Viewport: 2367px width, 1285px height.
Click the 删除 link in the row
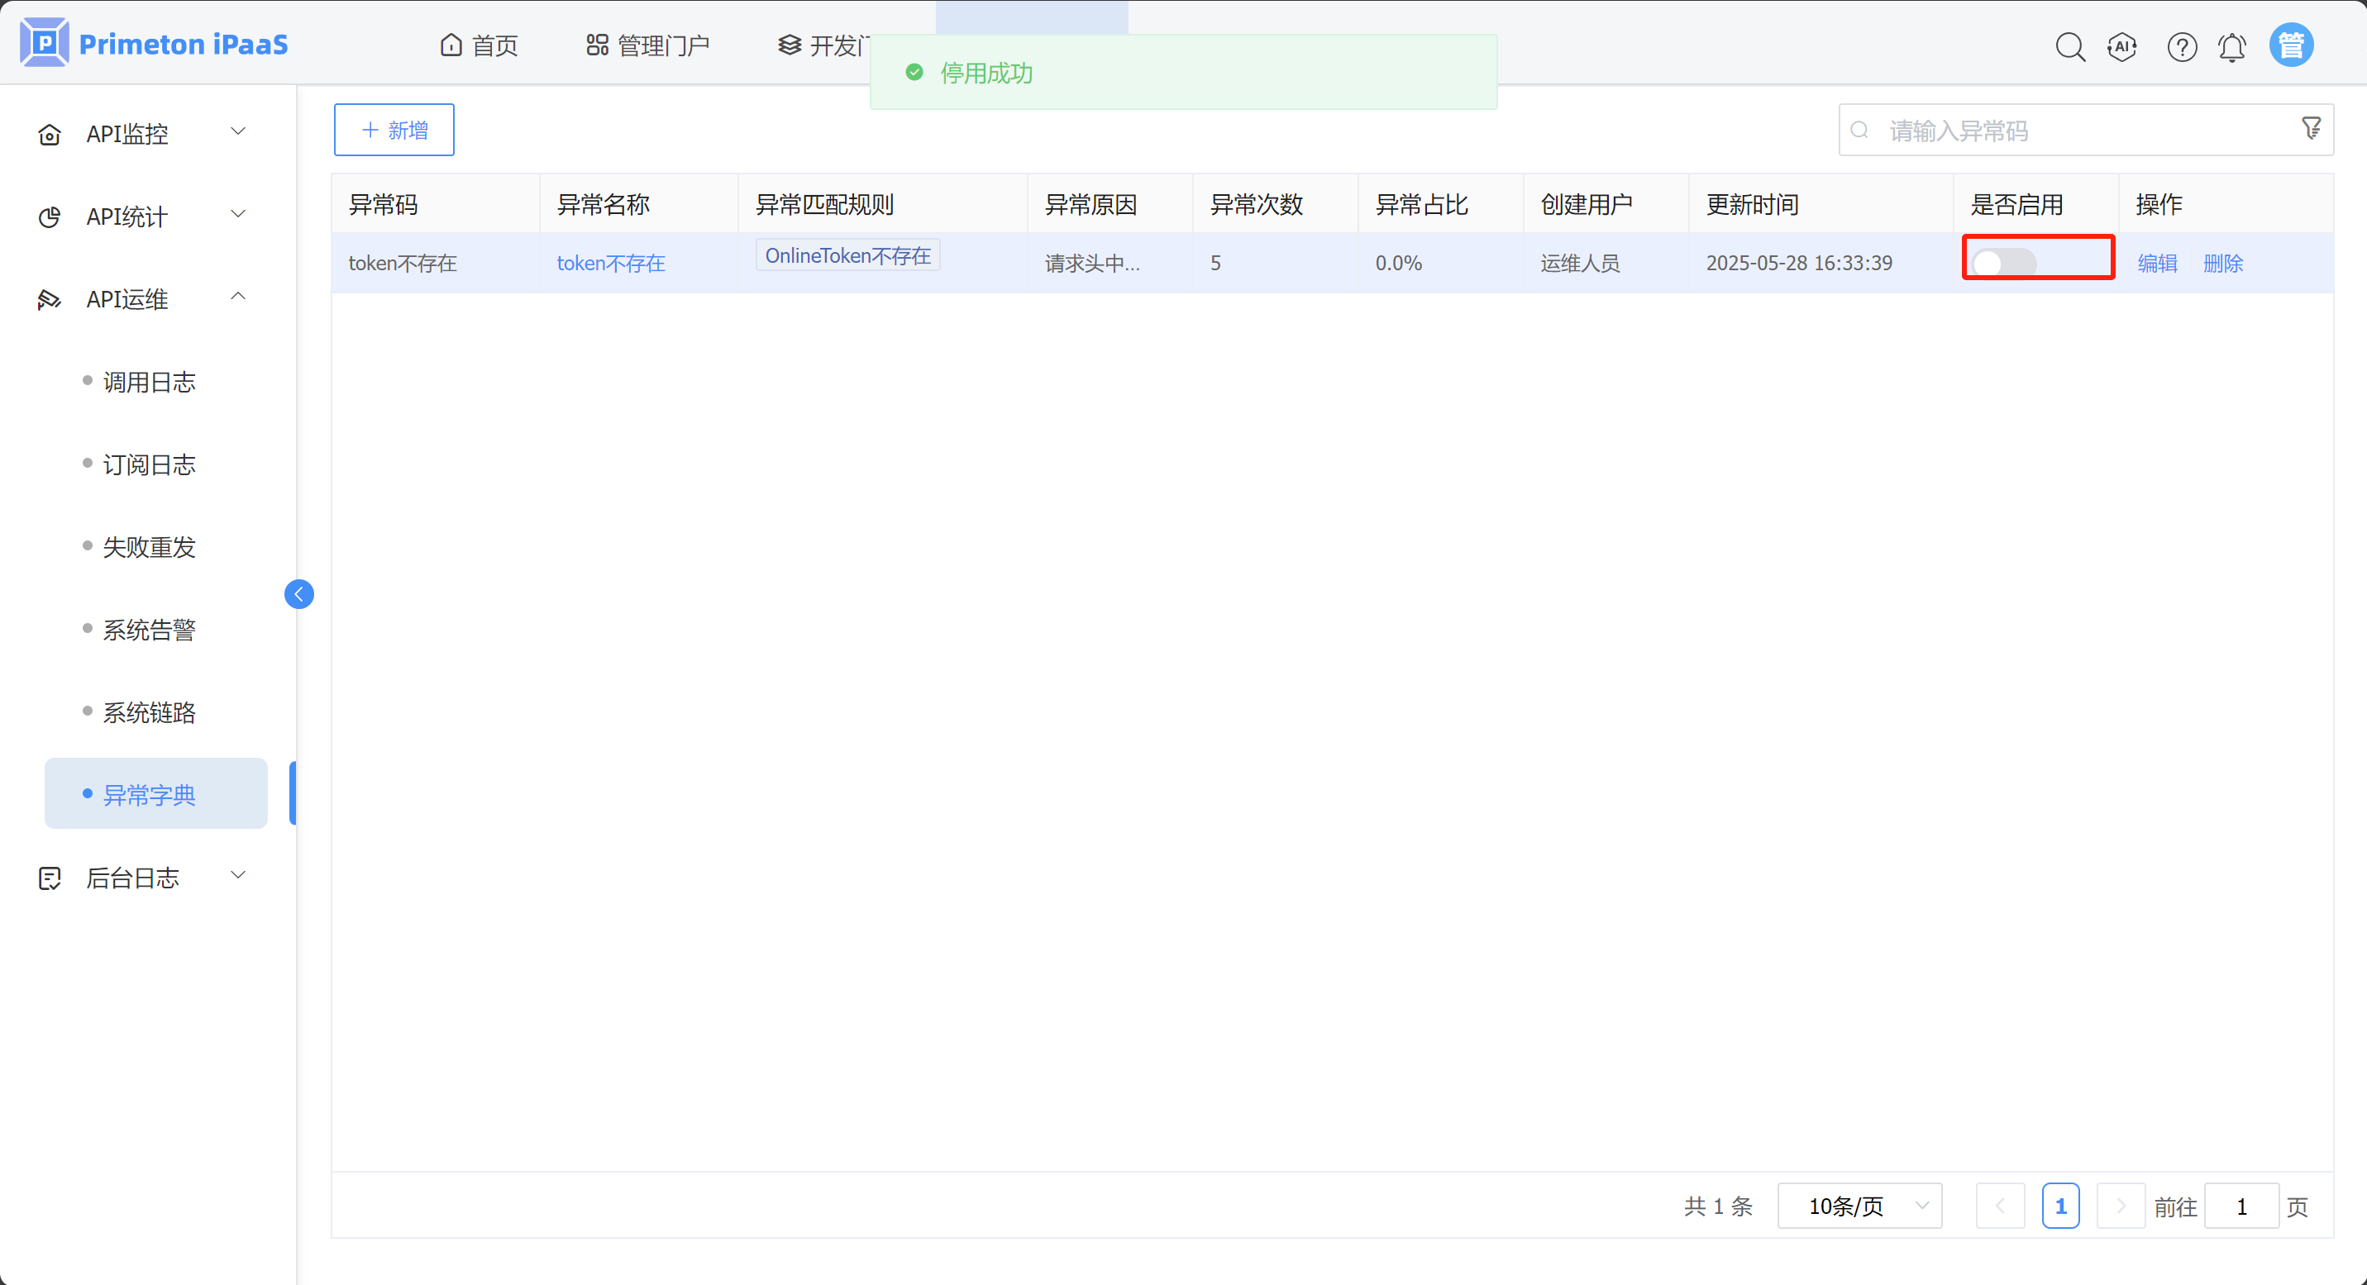(2221, 264)
